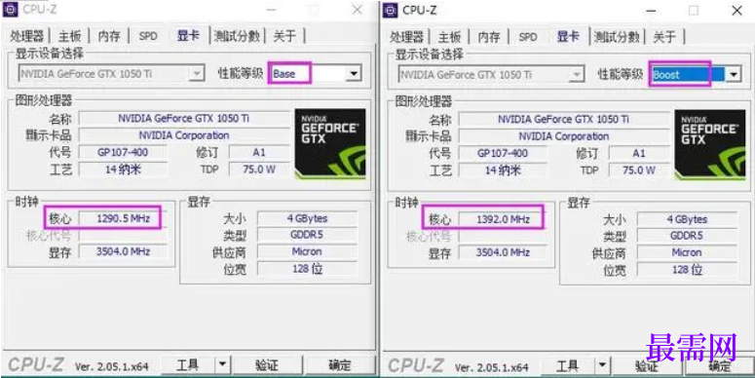Minimize the left CPU-Z window
Viewport: 755px width, 378px height.
click(x=271, y=10)
